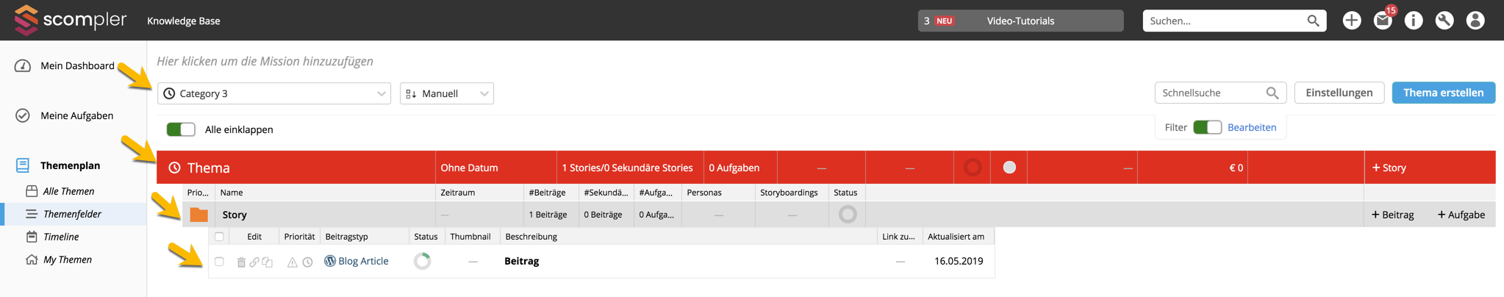Open the Manuell sort dropdown
This screenshot has width=1504, height=297.
tap(446, 93)
